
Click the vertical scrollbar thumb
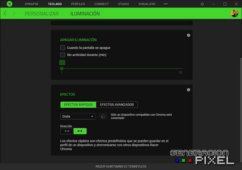point(241,110)
